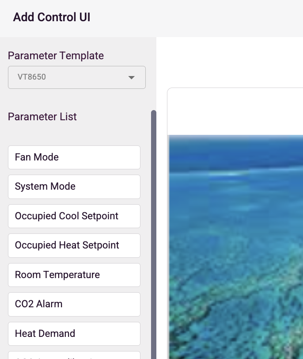Click the Parameter Template label
This screenshot has height=359, width=303.
click(56, 56)
